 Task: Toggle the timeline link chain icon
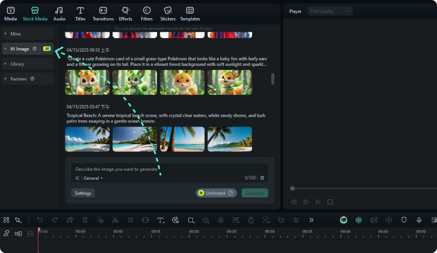tap(6, 233)
